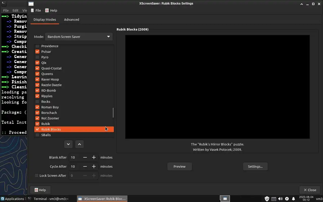Viewport: 323px width, 202px height.
Task: Enable Lock Screen After option
Action: tap(37, 175)
